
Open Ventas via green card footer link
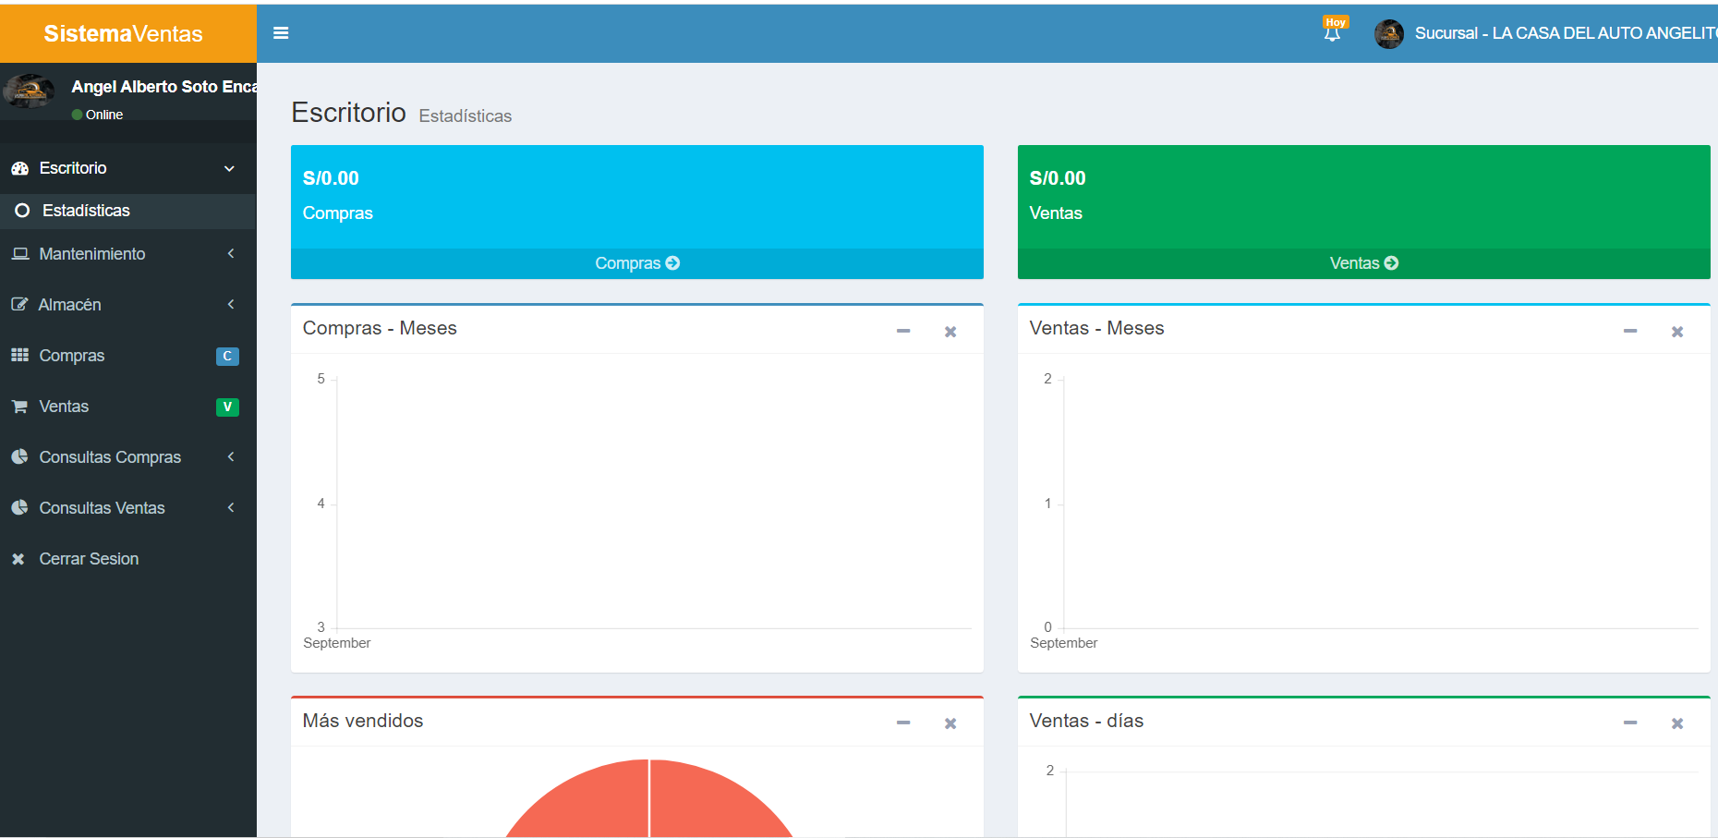coord(1363,263)
